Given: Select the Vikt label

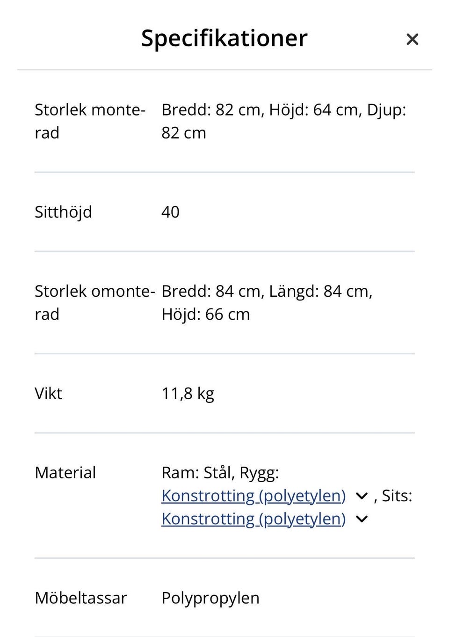Looking at the screenshot, I should [x=48, y=394].
